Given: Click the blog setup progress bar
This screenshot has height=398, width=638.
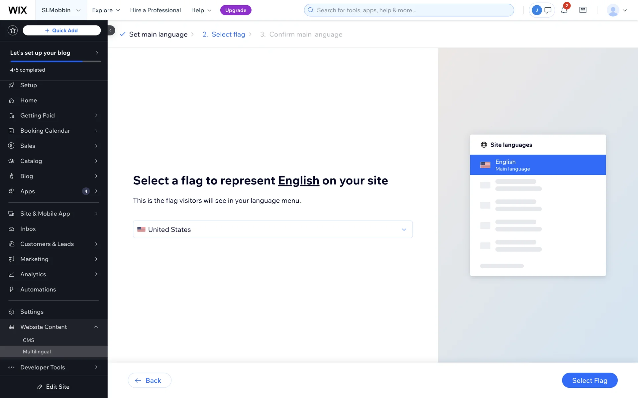Looking at the screenshot, I should (55, 61).
